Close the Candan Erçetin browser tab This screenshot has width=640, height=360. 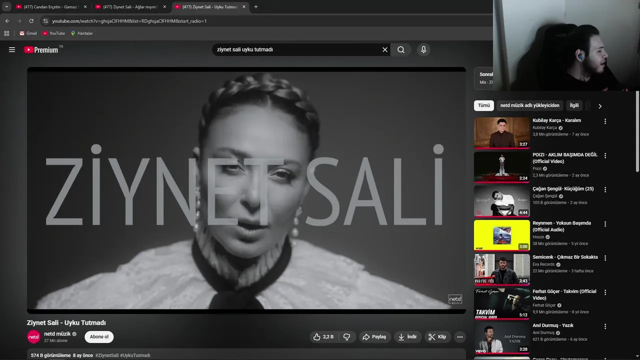coord(85,7)
